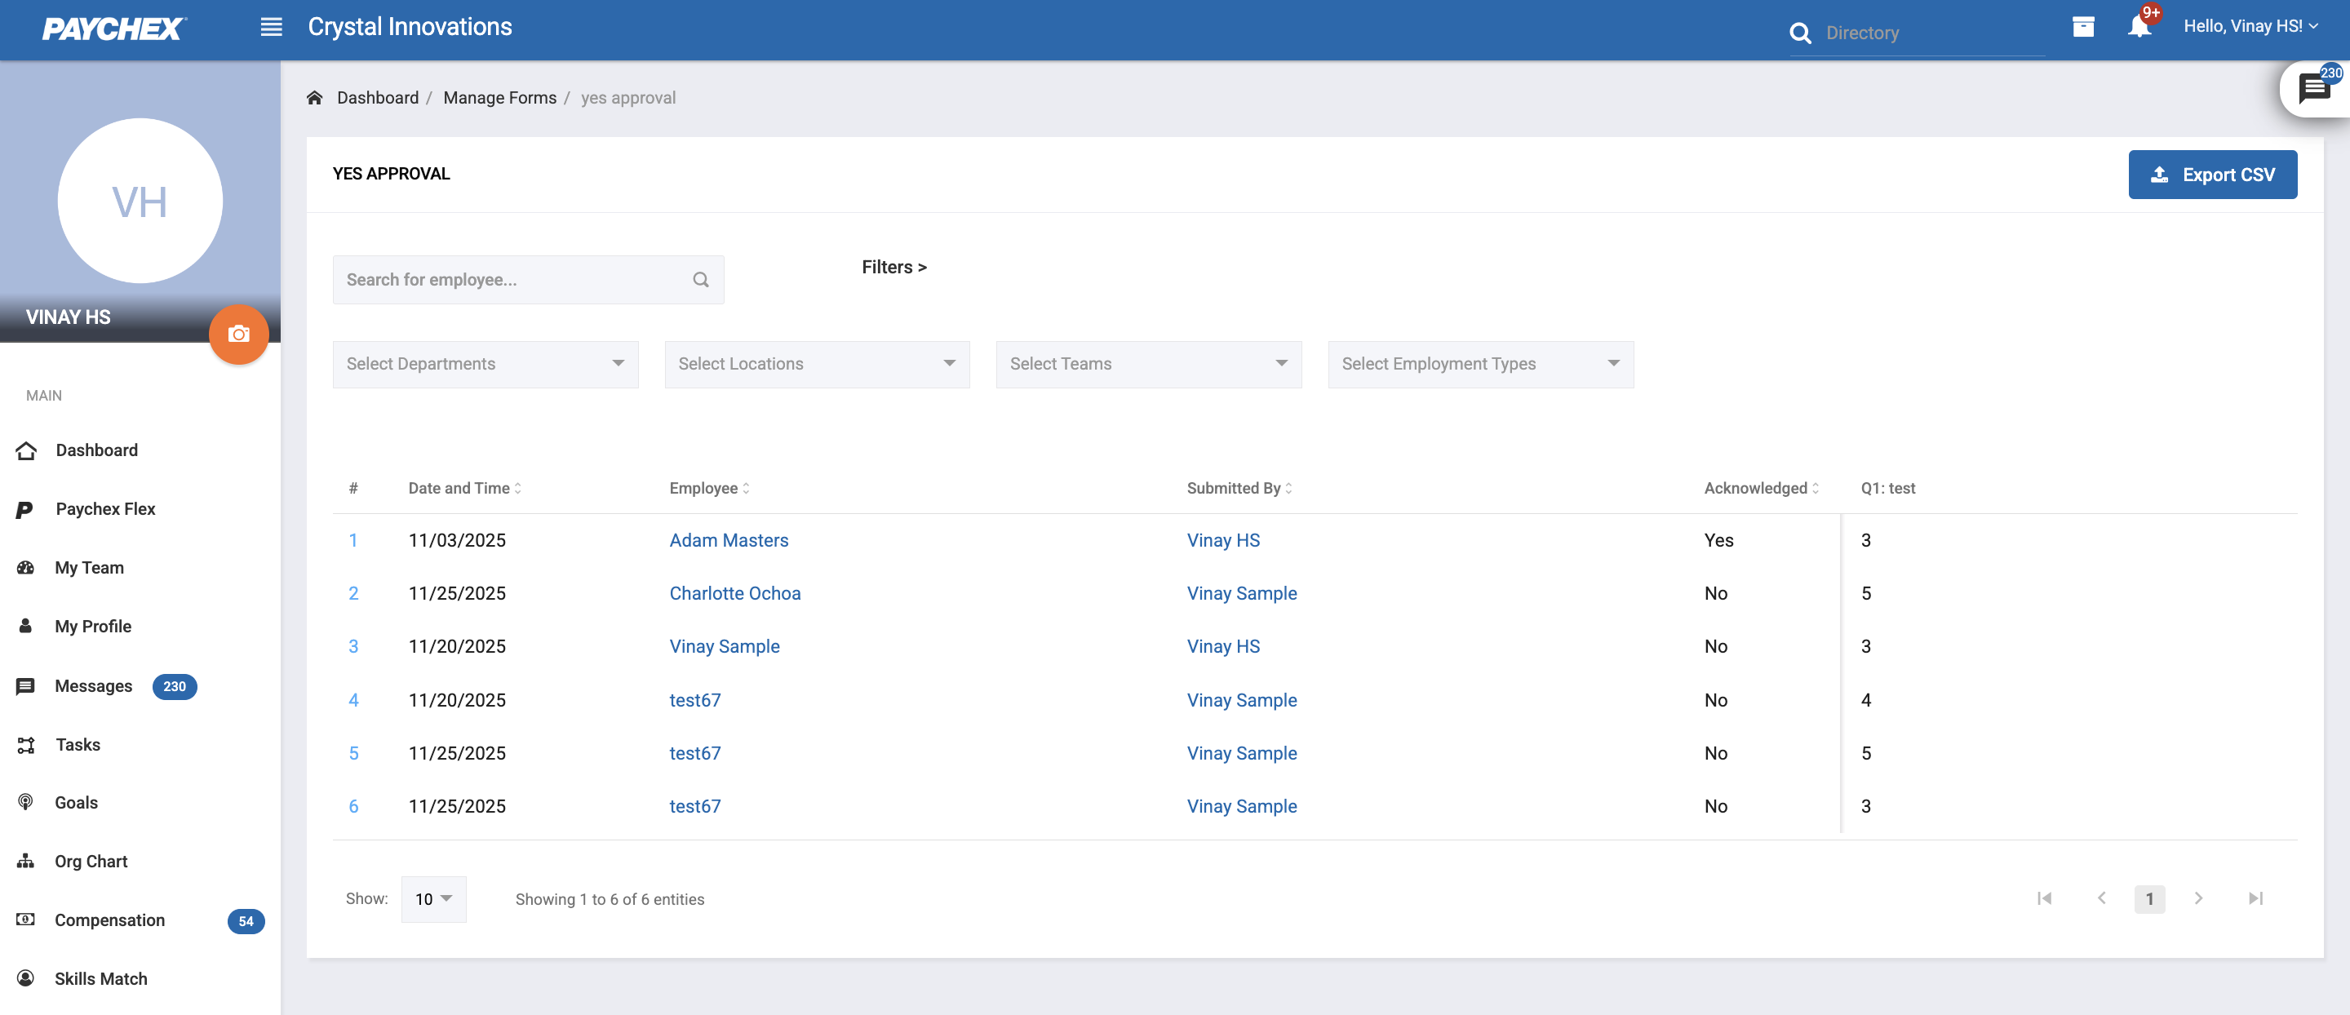Select Compensation in the sidebar menu

[x=109, y=920]
